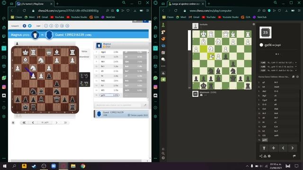This screenshot has height=170, width=303.
Task: Select move Bc1 in chess24 move list
Action: [102, 66]
